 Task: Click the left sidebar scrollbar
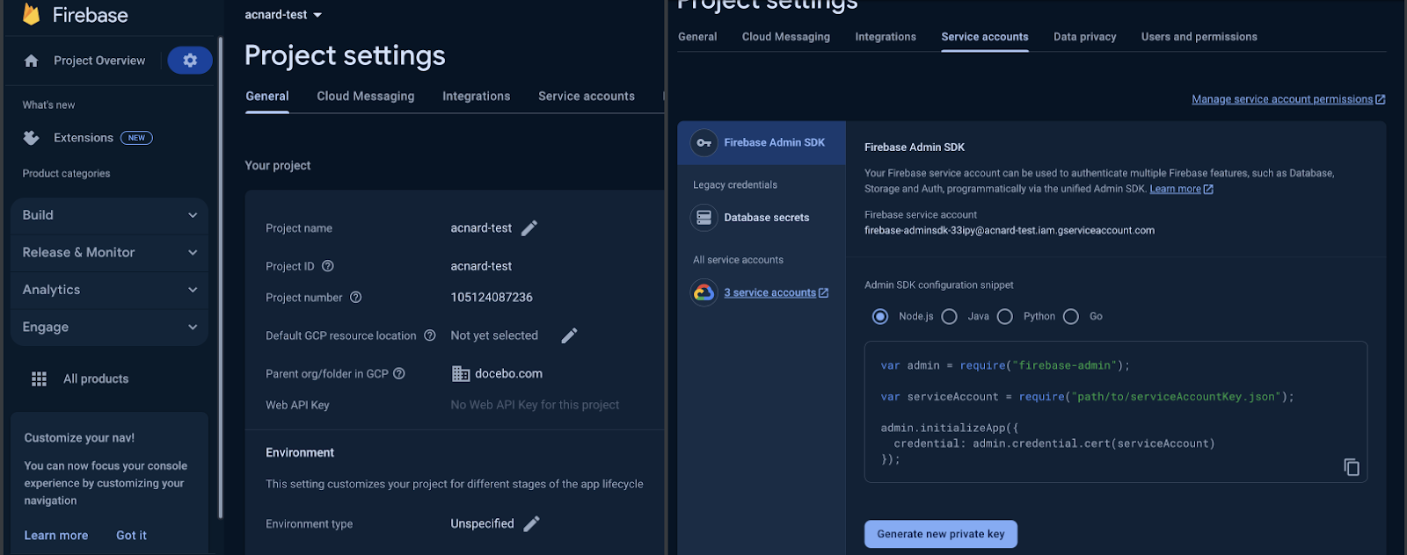[220, 277]
